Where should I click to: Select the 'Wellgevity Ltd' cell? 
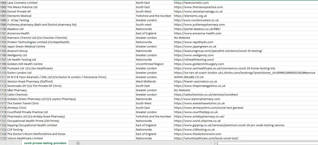point(71,55)
